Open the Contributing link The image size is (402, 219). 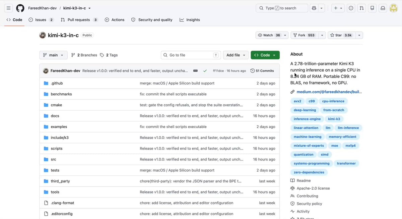click(x=307, y=196)
